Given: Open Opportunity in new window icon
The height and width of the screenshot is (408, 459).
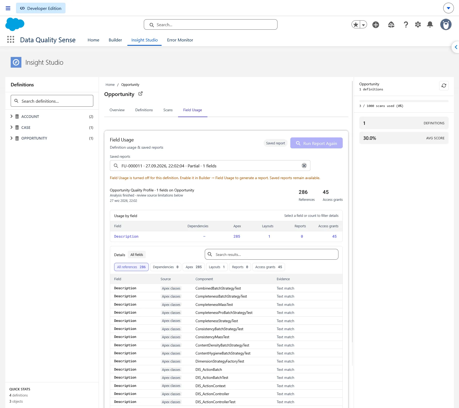Looking at the screenshot, I should point(141,94).
